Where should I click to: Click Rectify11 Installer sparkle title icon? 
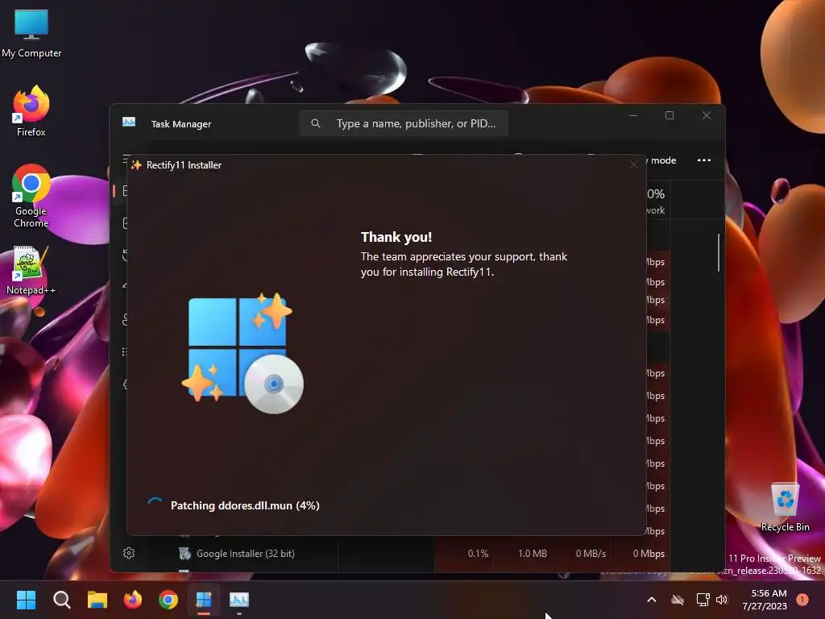click(136, 164)
